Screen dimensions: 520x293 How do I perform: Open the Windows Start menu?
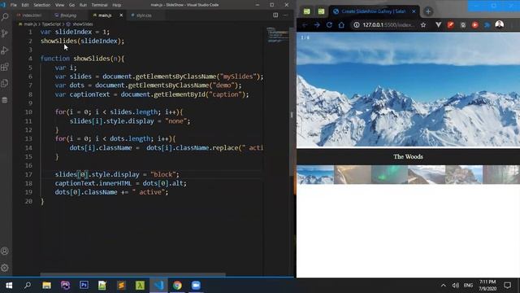(x=9, y=286)
